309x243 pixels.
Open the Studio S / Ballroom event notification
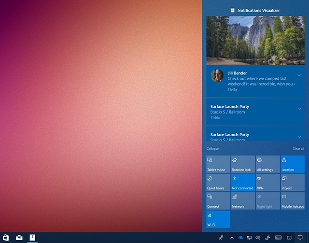(255, 112)
